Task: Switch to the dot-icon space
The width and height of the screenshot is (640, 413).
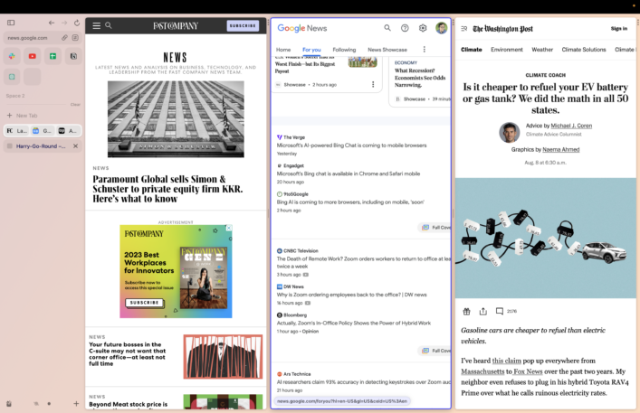Action: pyautogui.click(x=49, y=404)
